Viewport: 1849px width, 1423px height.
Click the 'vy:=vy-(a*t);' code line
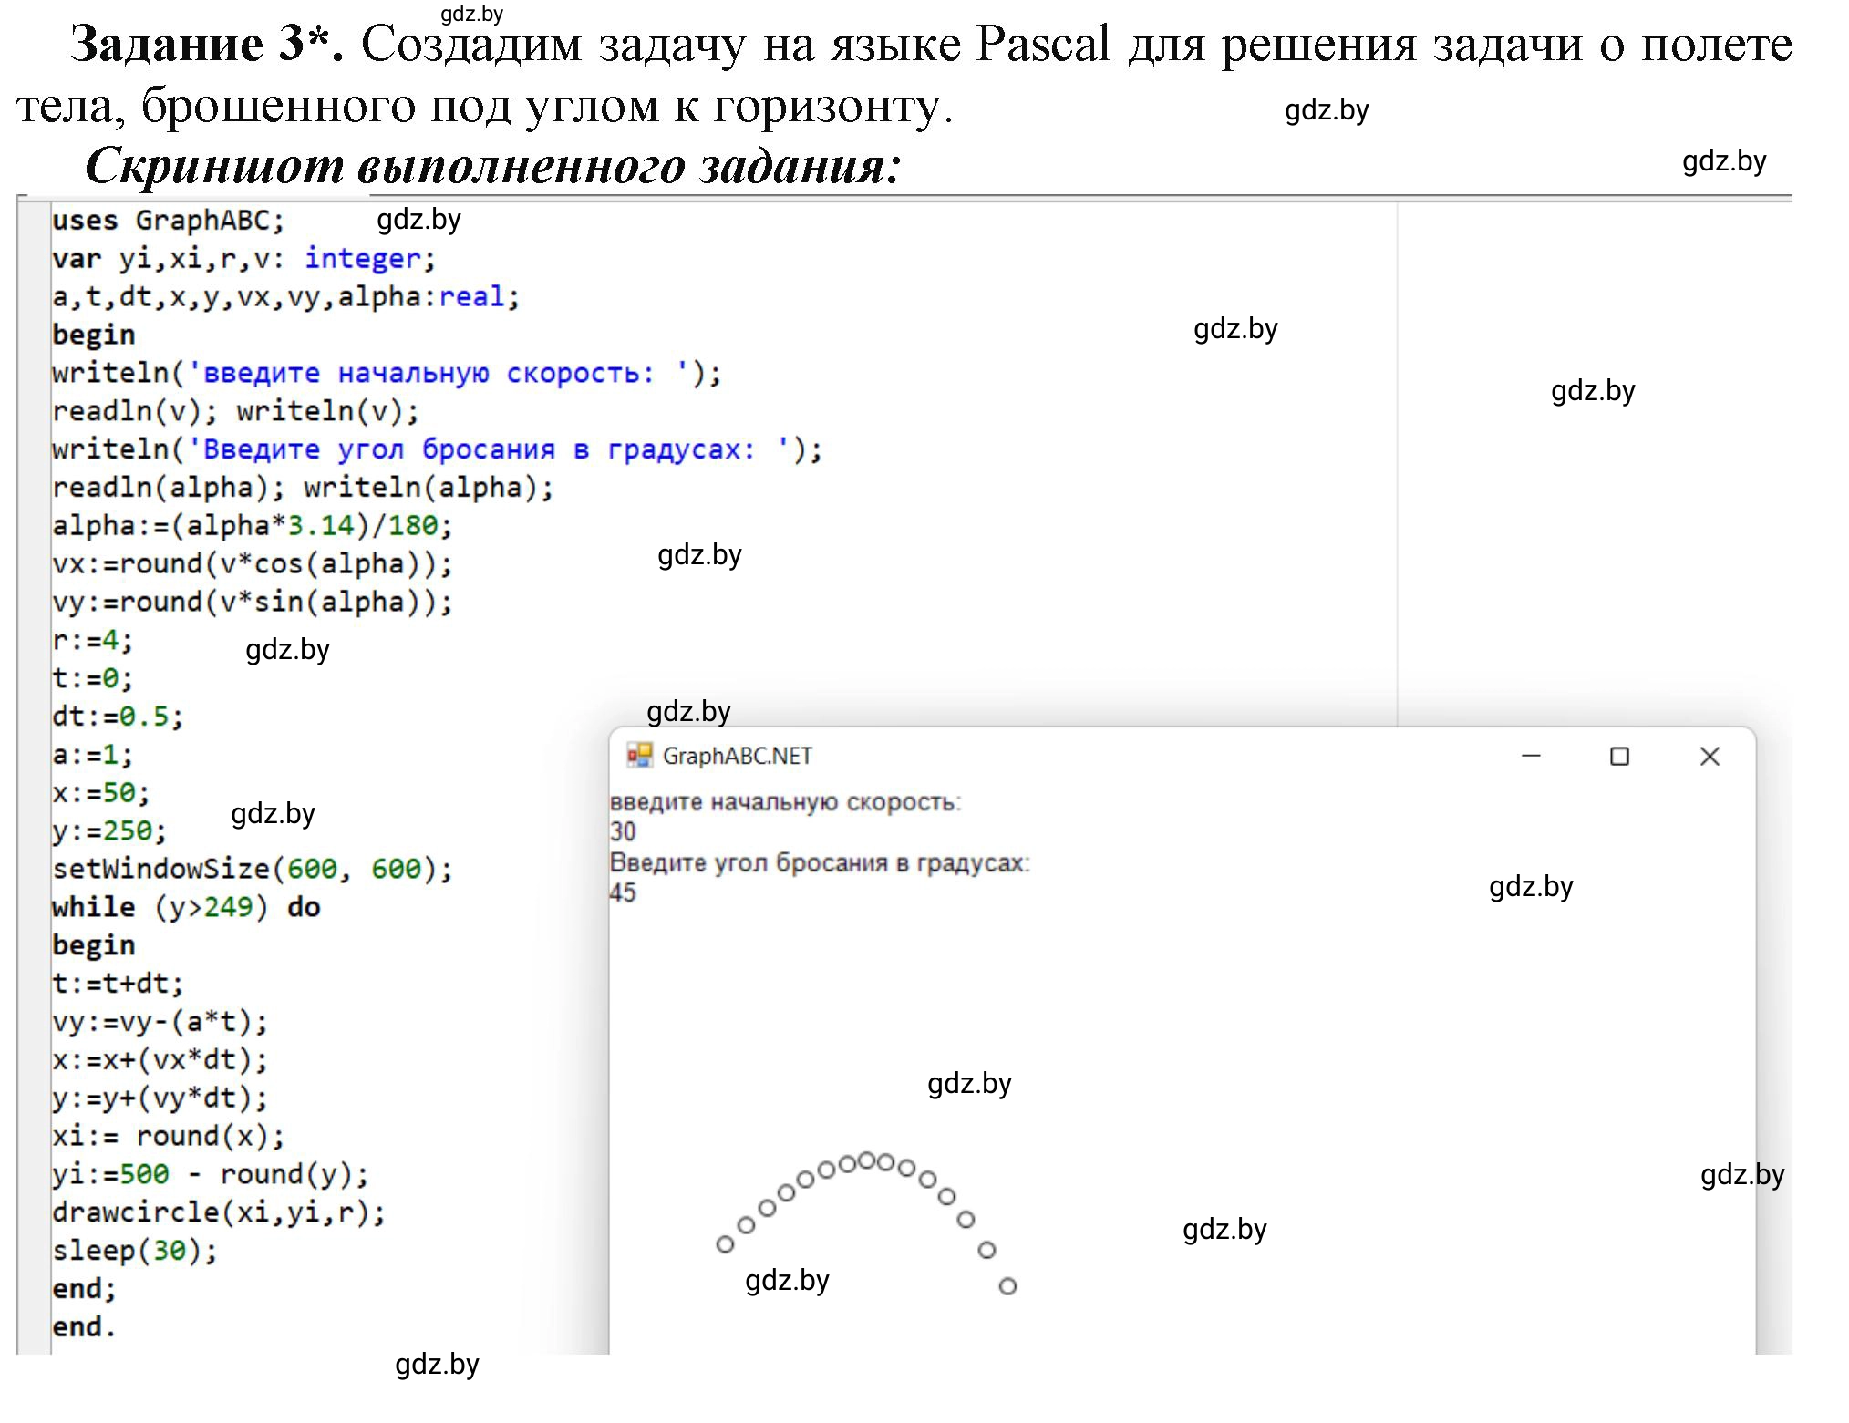click(160, 1022)
